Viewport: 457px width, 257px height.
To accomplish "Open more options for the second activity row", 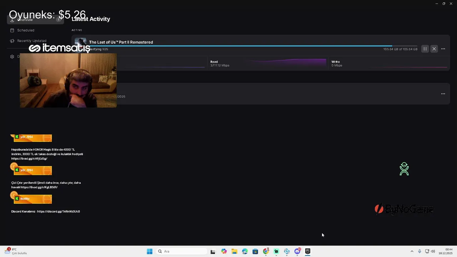I will coord(443,94).
